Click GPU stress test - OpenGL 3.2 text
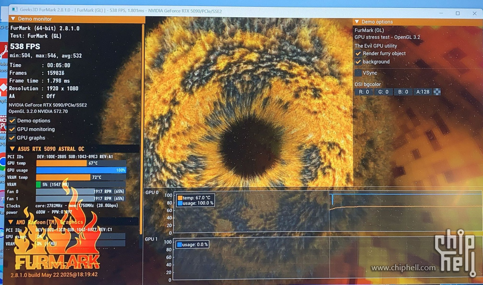483x285 pixels. coord(387,37)
